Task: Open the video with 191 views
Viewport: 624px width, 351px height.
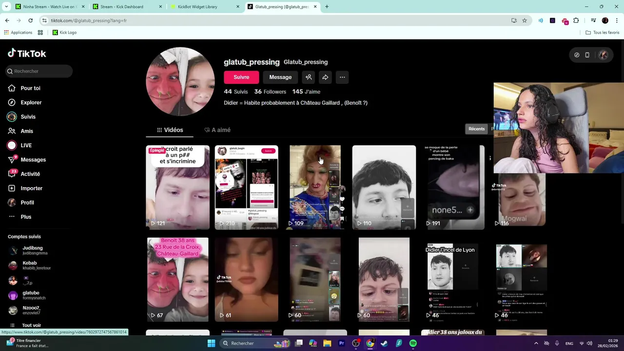Action: (453, 187)
